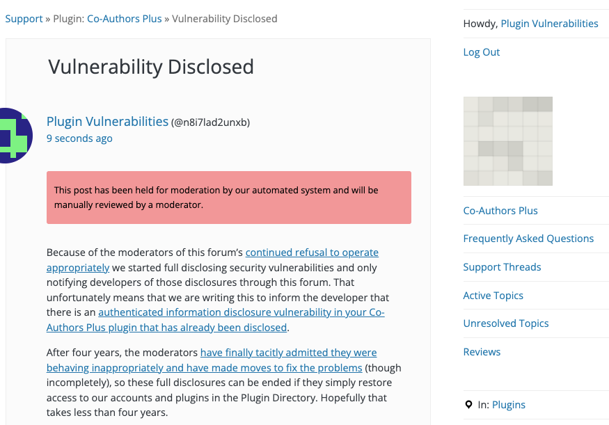
Task: Open Frequently Asked Questions in sidebar
Action: 528,239
